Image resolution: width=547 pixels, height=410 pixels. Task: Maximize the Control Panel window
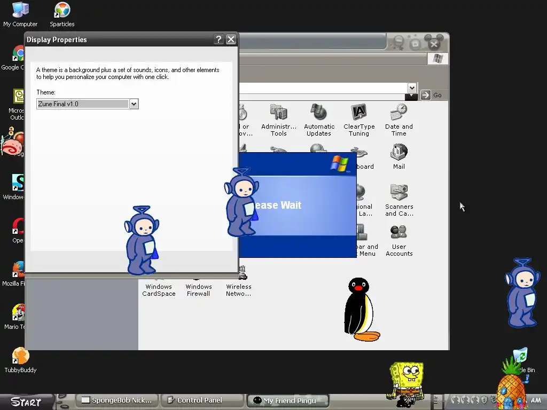point(415,43)
